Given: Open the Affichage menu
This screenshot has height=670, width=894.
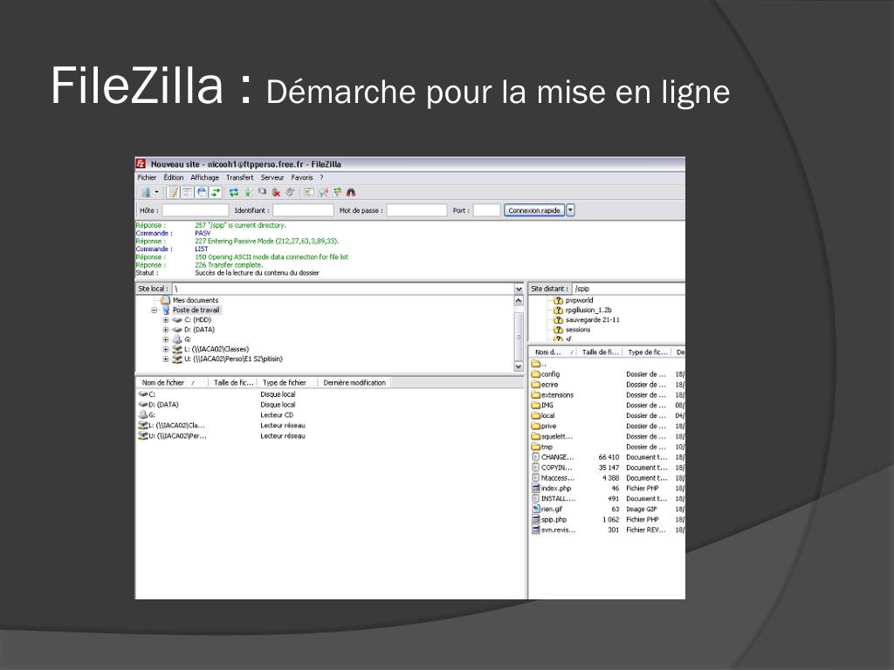Looking at the screenshot, I should [204, 178].
